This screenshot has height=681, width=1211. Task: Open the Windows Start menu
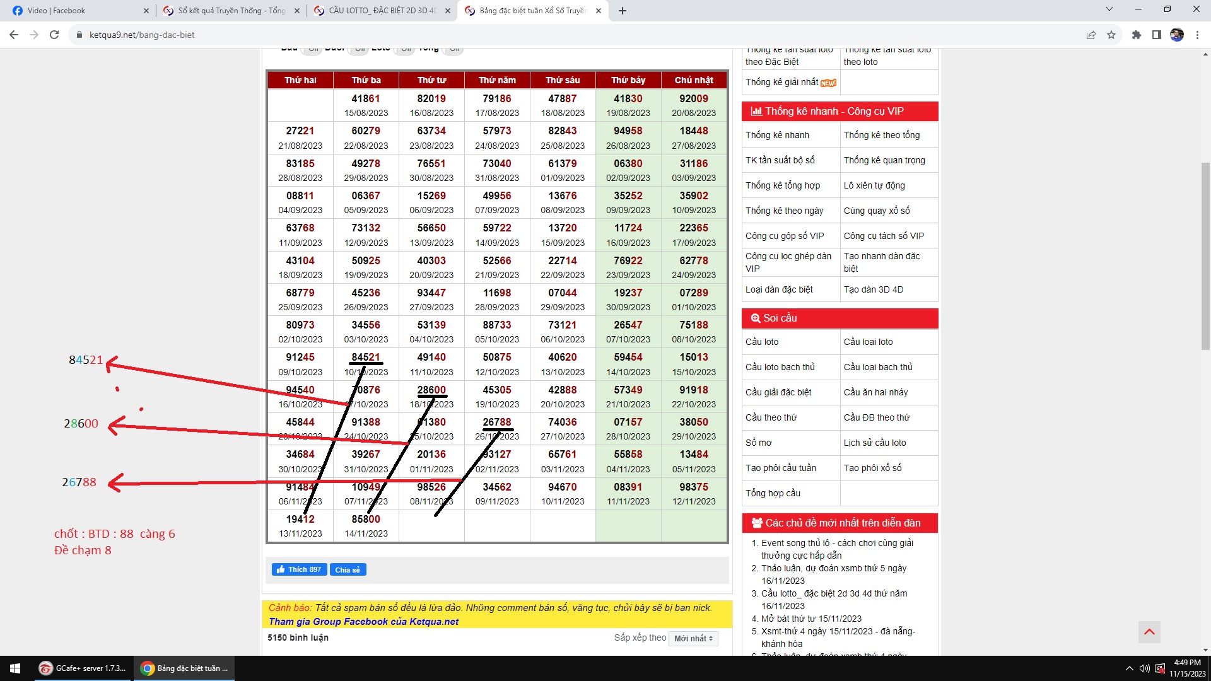(x=15, y=668)
